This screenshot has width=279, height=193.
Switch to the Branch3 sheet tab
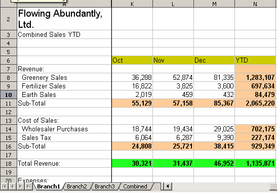point(105,186)
